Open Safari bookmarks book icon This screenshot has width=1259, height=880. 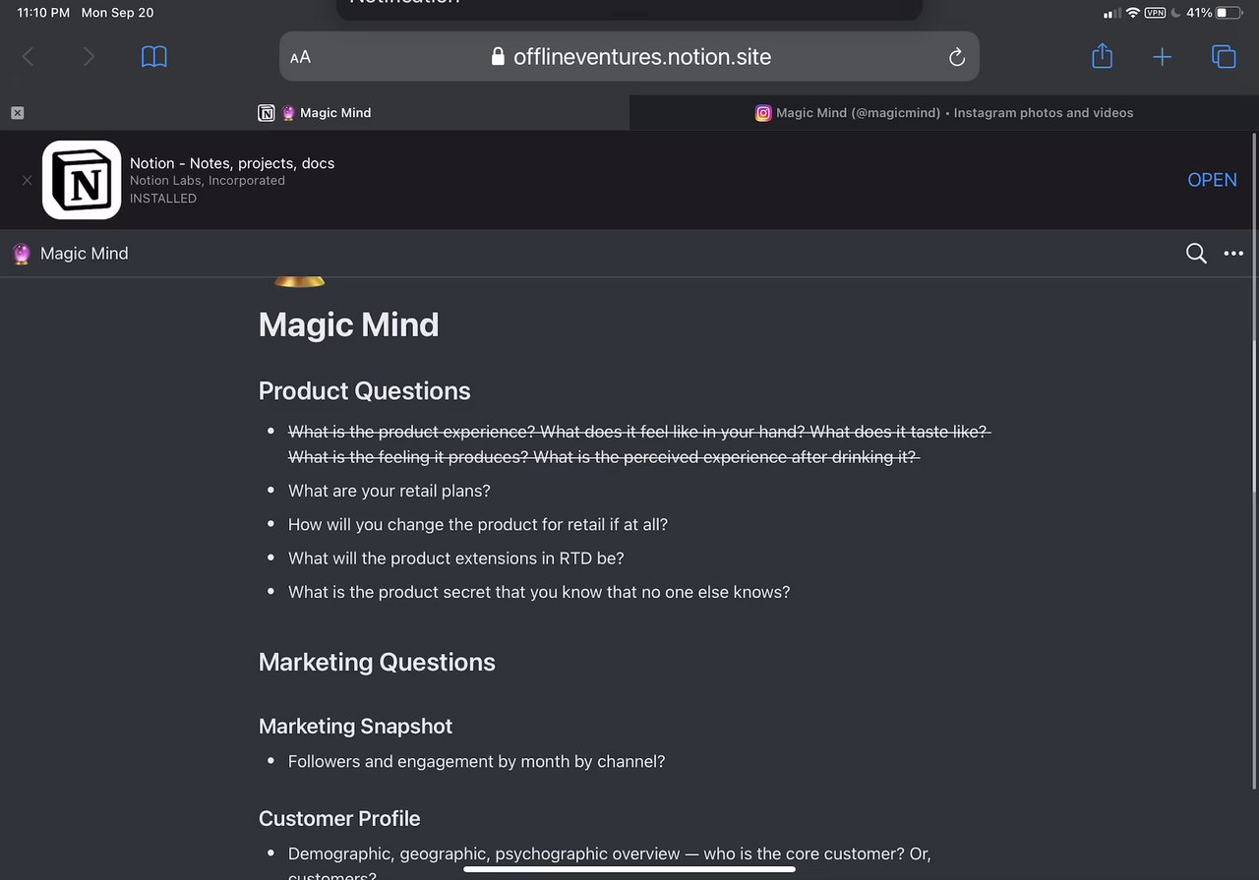pyautogui.click(x=154, y=57)
